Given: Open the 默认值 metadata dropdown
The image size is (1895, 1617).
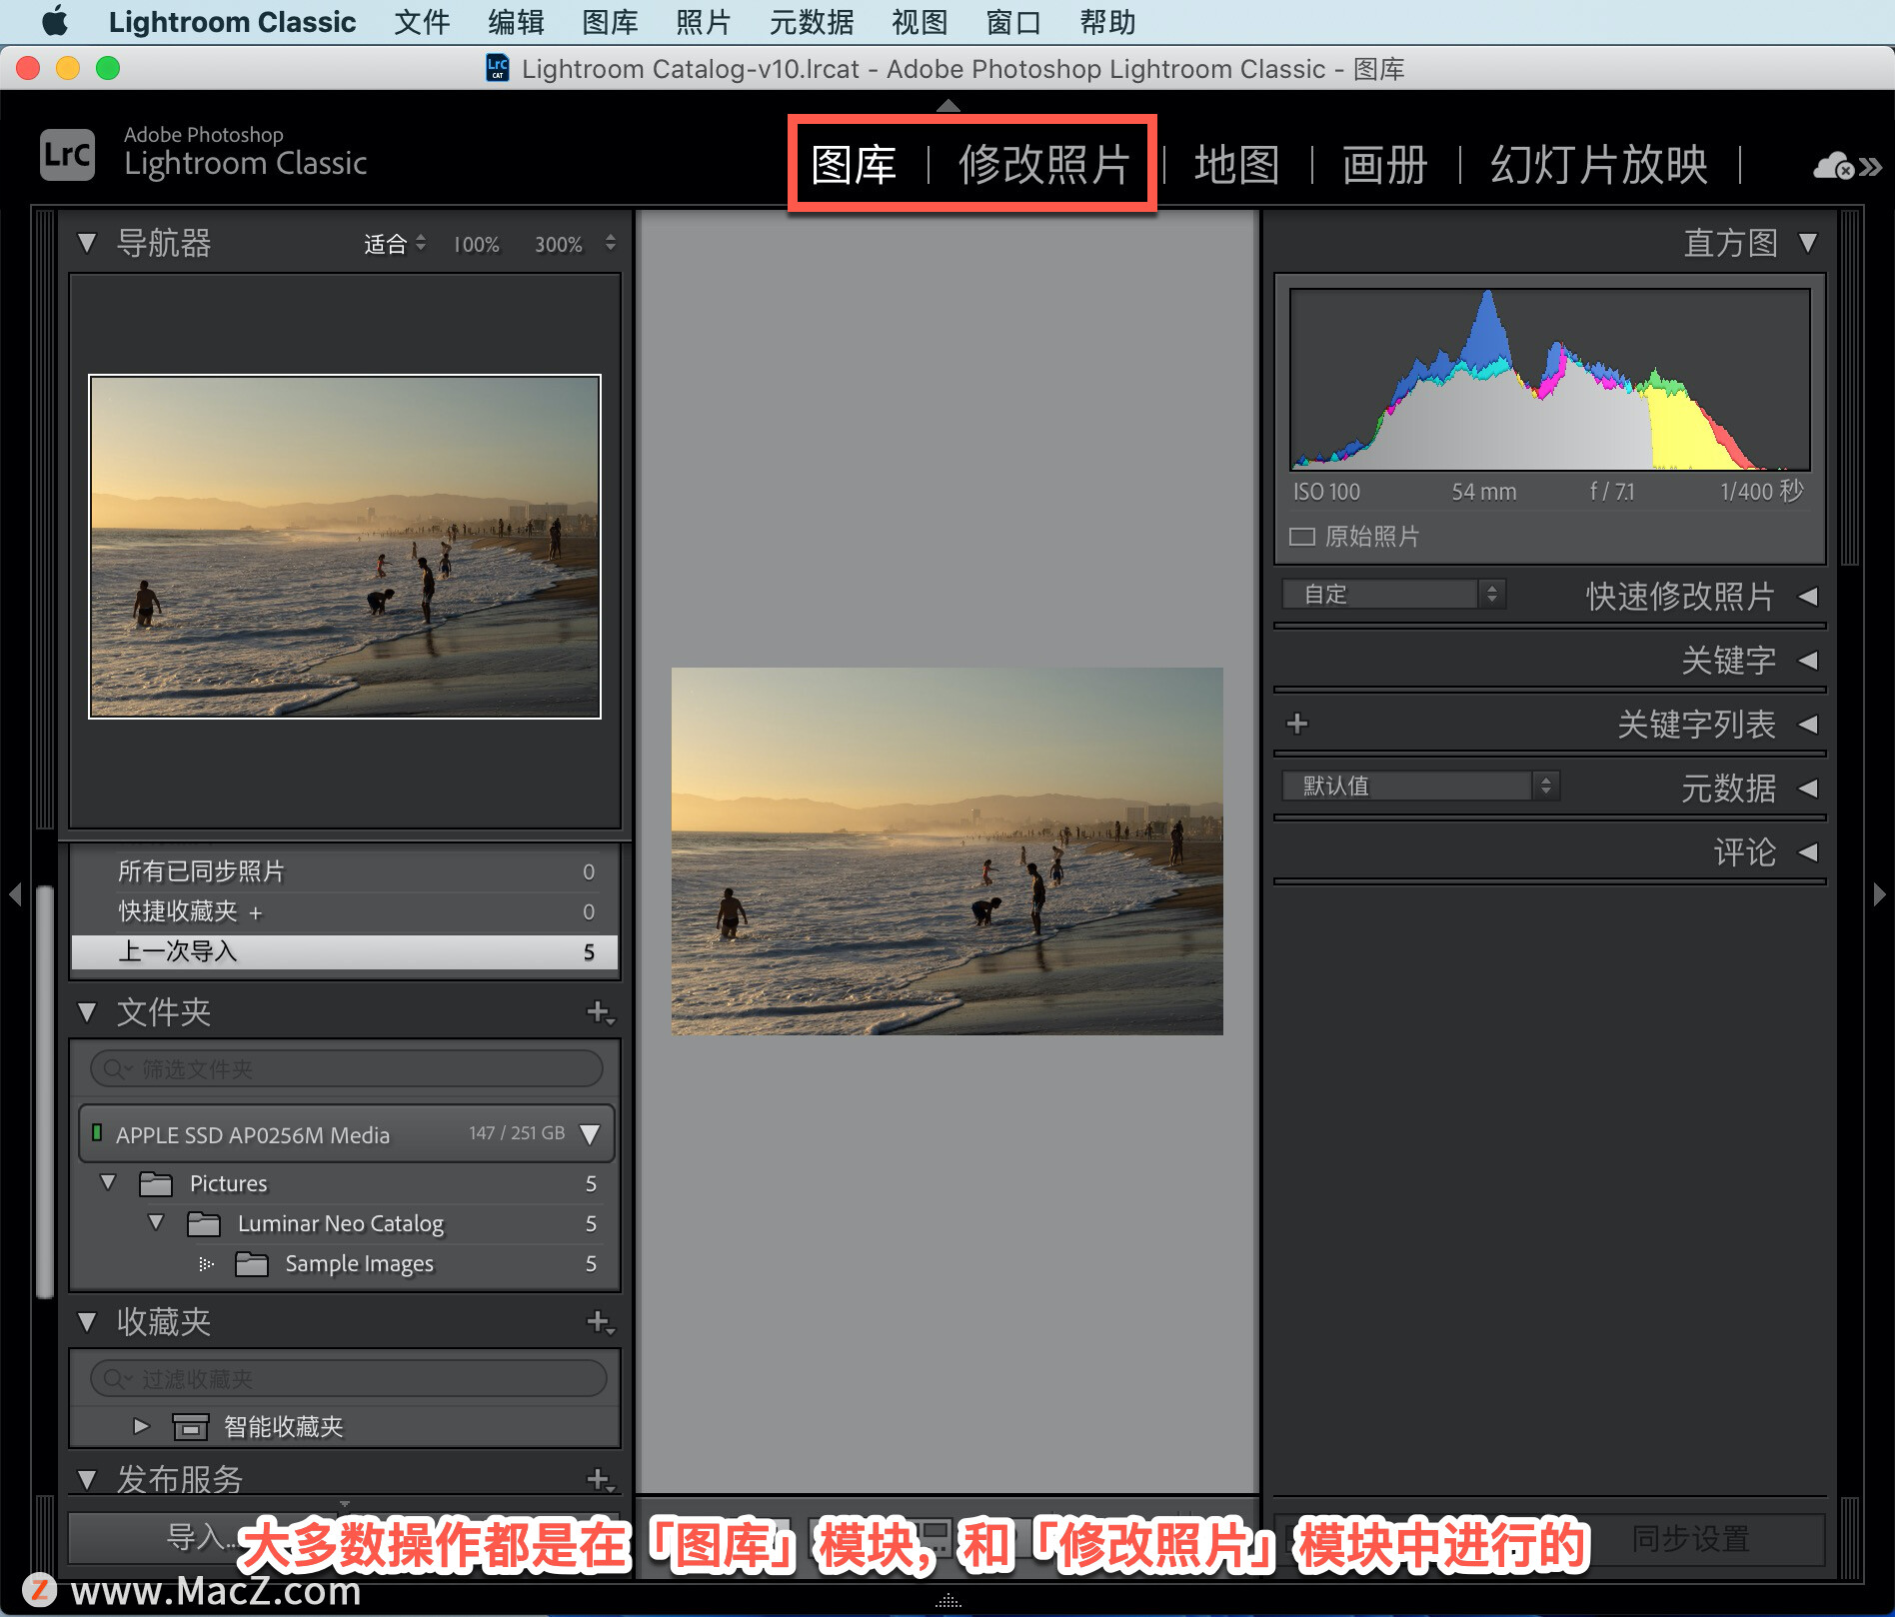Looking at the screenshot, I should [x=1421, y=786].
